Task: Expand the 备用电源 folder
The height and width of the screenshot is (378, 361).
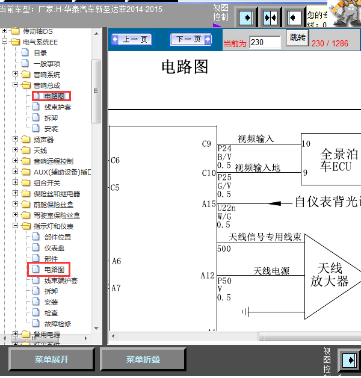Action: click(16, 334)
